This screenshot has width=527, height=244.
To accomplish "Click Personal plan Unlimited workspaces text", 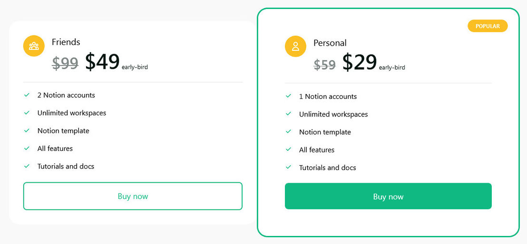I will (333, 114).
